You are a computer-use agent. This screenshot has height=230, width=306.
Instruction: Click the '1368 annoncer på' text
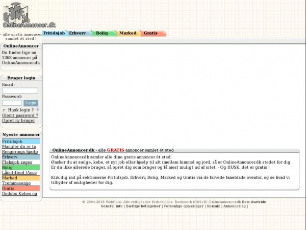point(19,57)
